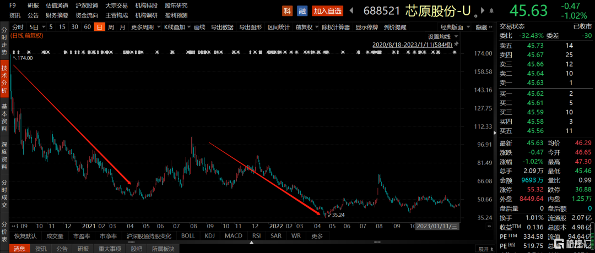Add stock to watchlist via 加入自选

pos(327,11)
